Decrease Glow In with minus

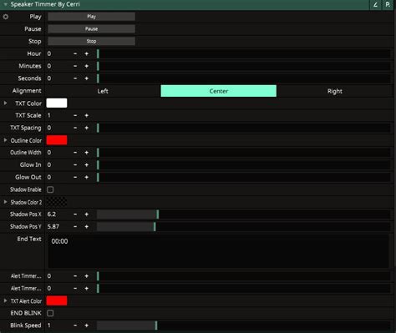75,165
